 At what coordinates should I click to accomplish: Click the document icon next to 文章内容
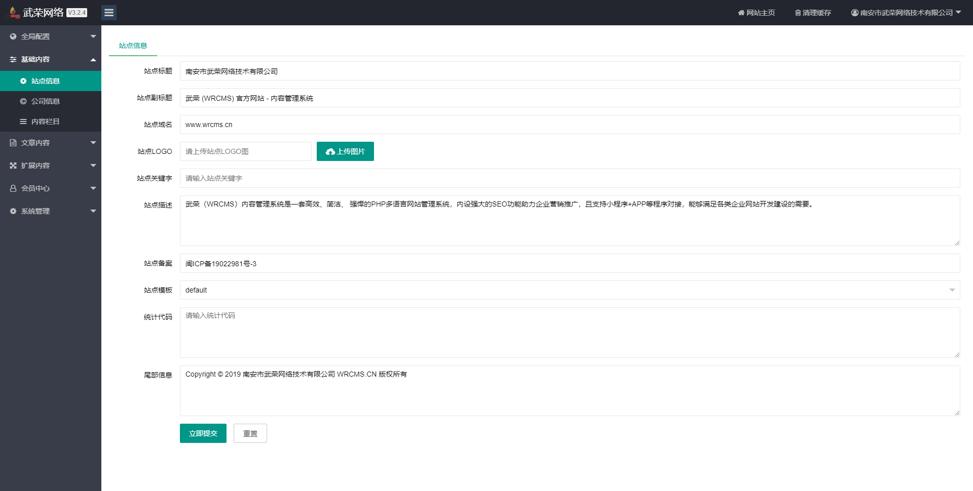tap(13, 143)
